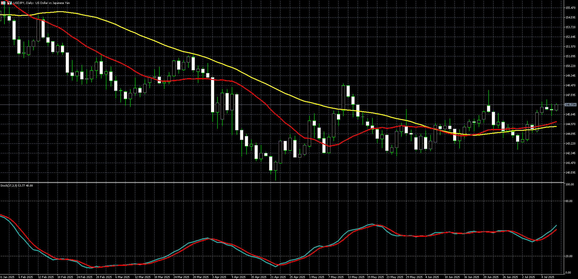This screenshot has width=578, height=279.
Task: Click the 24 Mar 2025 date label
Action: (x=181, y=277)
